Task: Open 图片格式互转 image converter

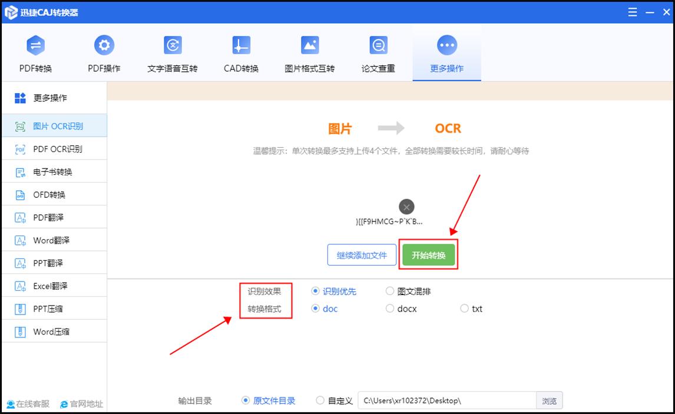Action: coord(309,52)
